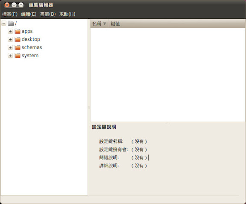The image size is (246, 204).
Task: Select the / root tree label
Action: tap(16, 23)
